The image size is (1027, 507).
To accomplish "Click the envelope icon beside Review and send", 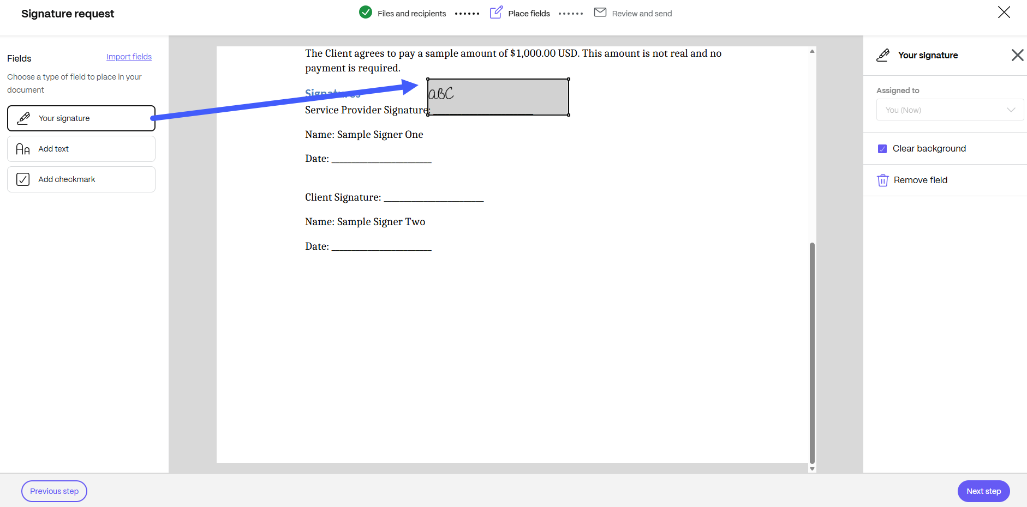I will 600,12.
